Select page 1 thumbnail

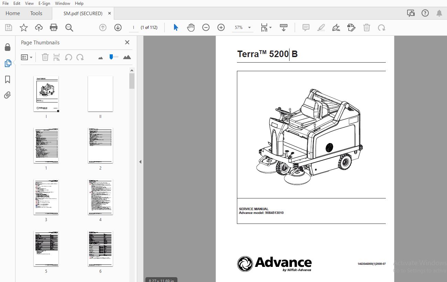tap(46, 145)
